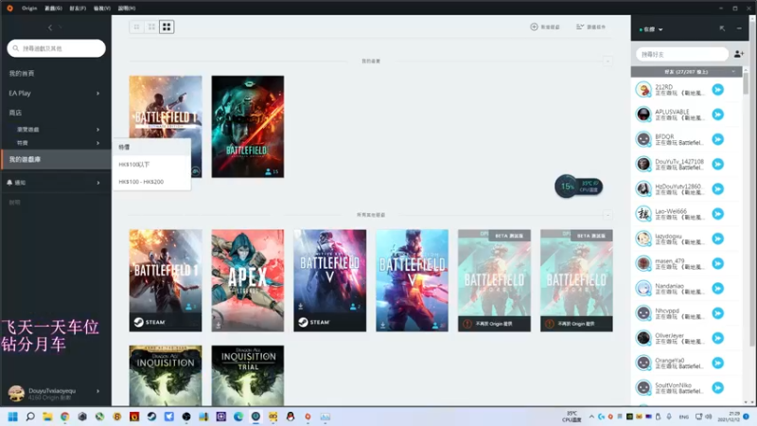The width and height of the screenshot is (757, 426).
Task: Open the Battlefield 1 Steam game tile
Action: tap(166, 280)
